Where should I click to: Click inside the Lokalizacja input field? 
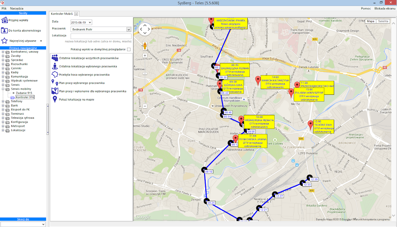(101, 36)
